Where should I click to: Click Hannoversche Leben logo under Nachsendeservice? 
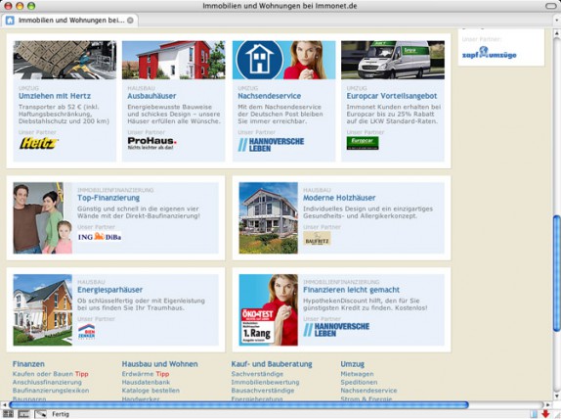(271, 145)
